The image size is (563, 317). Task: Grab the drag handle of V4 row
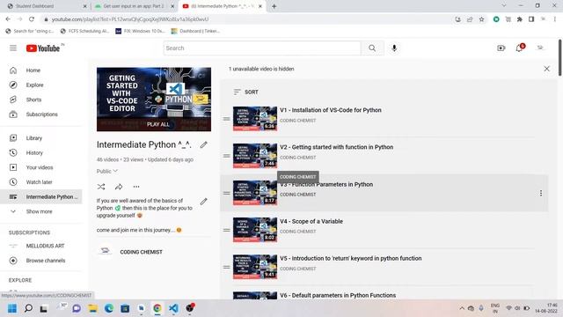tap(227, 230)
